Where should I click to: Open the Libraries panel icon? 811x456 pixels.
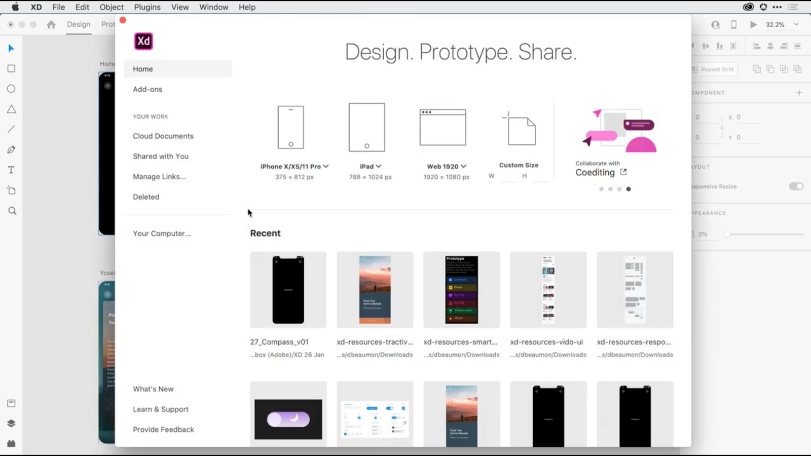[x=11, y=403]
